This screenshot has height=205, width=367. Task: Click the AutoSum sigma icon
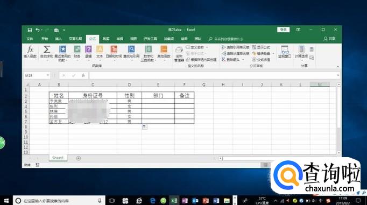point(47,50)
